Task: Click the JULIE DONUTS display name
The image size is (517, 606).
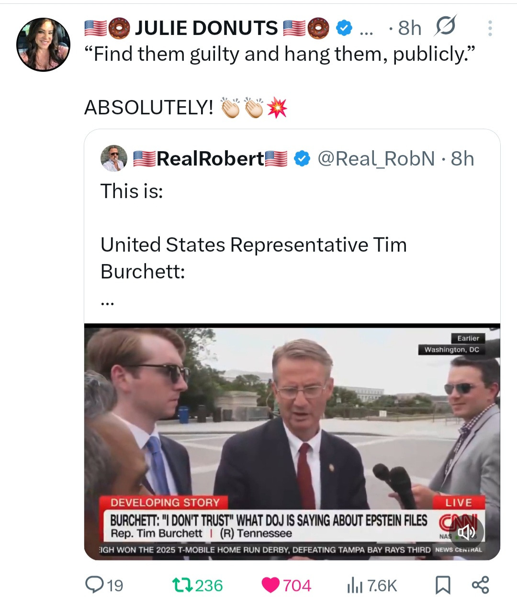Action: click(206, 28)
